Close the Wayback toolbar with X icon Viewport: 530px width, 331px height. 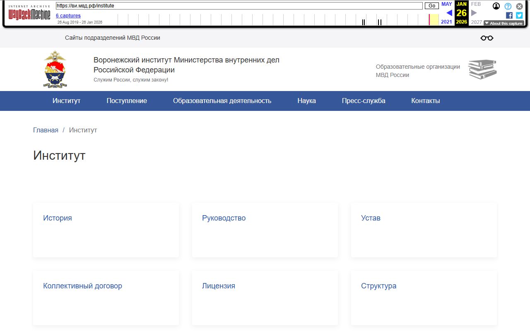click(519, 6)
